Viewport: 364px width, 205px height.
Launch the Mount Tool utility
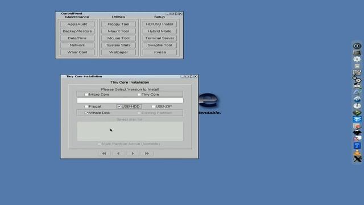pyautogui.click(x=118, y=31)
